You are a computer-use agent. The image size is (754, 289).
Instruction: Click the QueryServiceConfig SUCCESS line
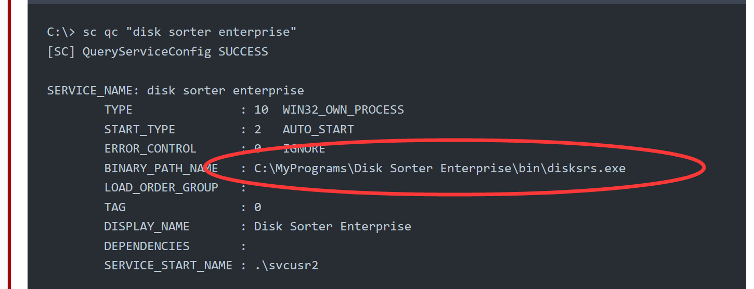158,52
